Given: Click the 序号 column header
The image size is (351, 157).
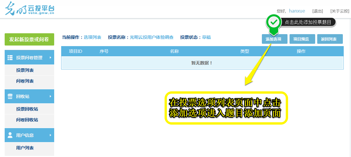Looking at the screenshot, I should tap(104, 51).
